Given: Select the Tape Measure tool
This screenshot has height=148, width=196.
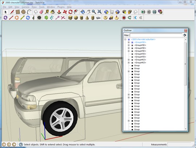Looking at the screenshot, I should (x=47, y=12).
